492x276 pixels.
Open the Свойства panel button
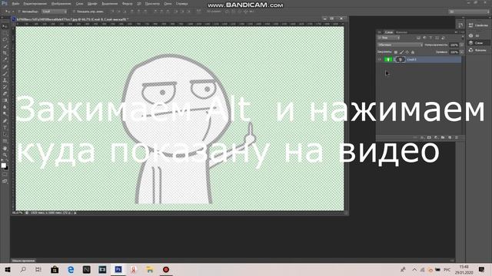(x=478, y=25)
